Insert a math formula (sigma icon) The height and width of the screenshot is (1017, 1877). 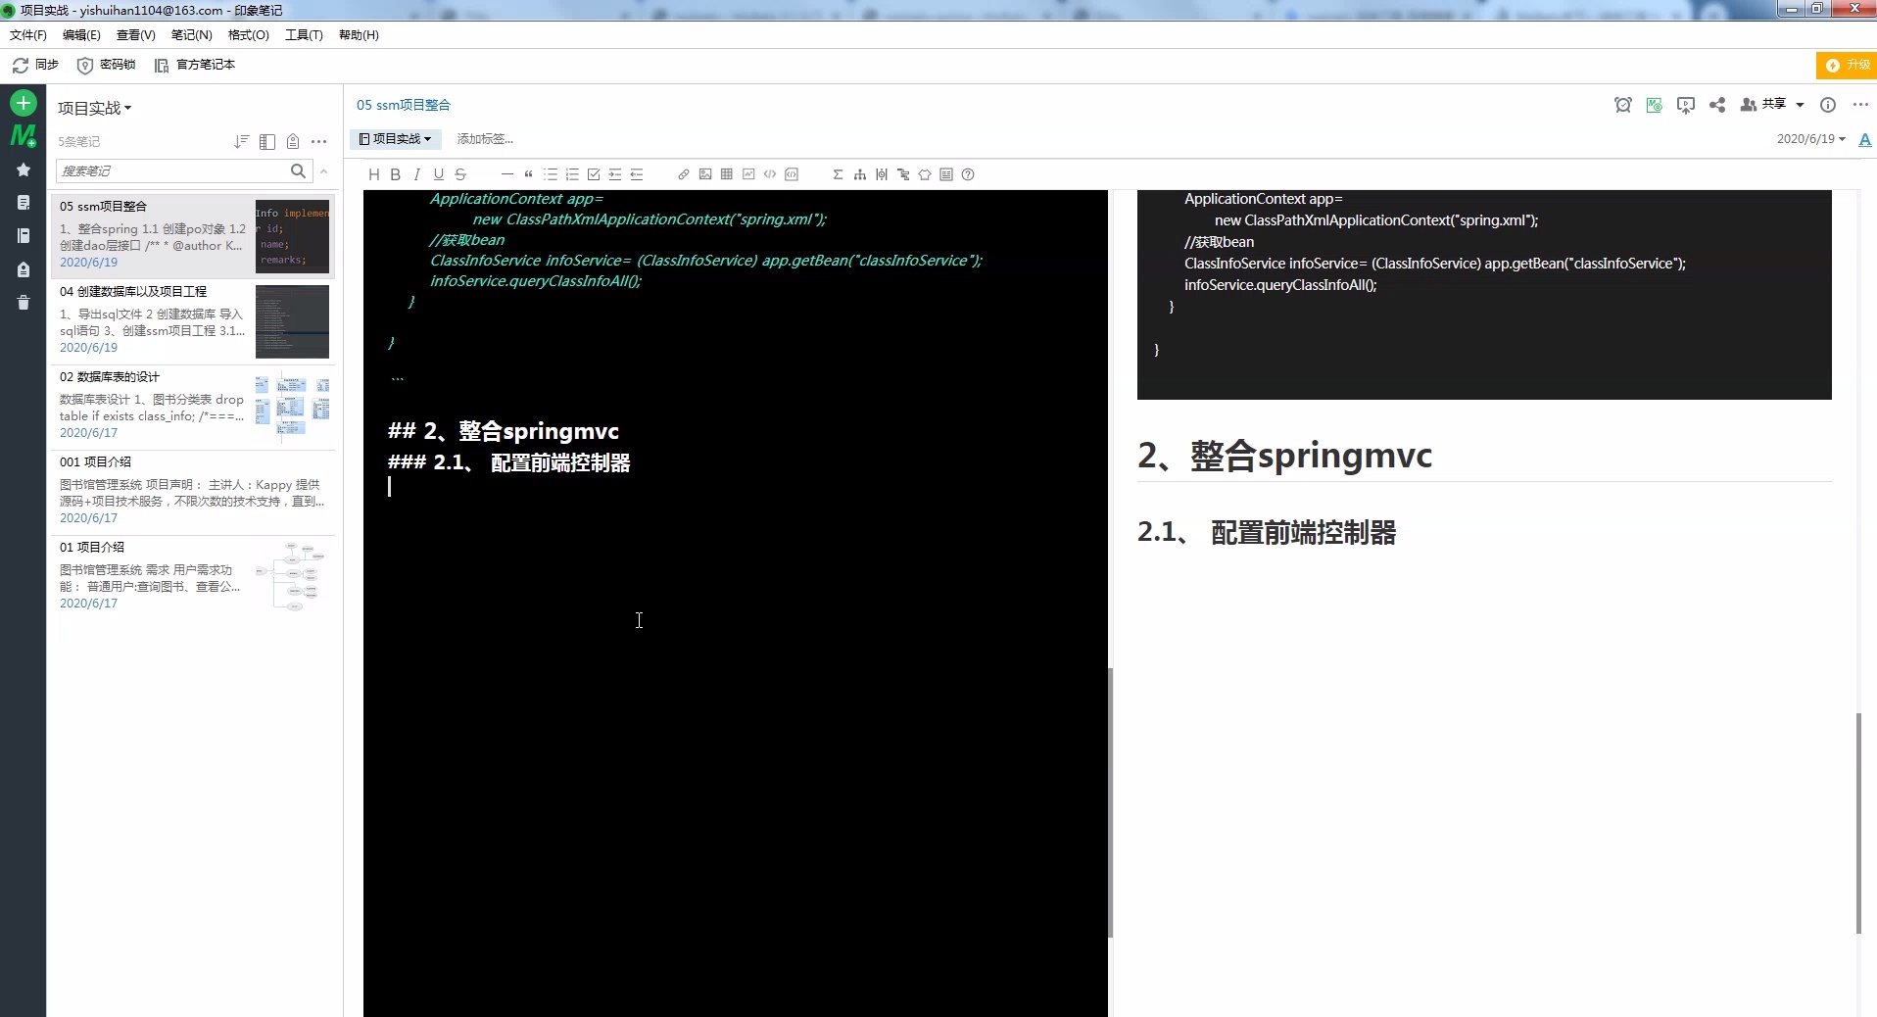pos(838,174)
